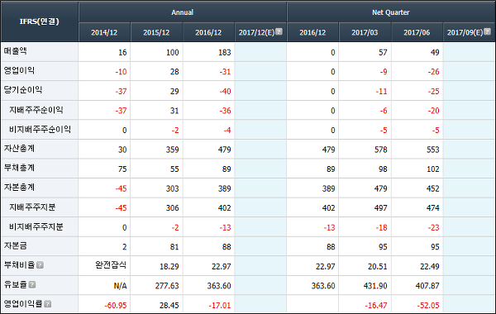Click 매출액 value 57 for 2017/03

(383, 53)
